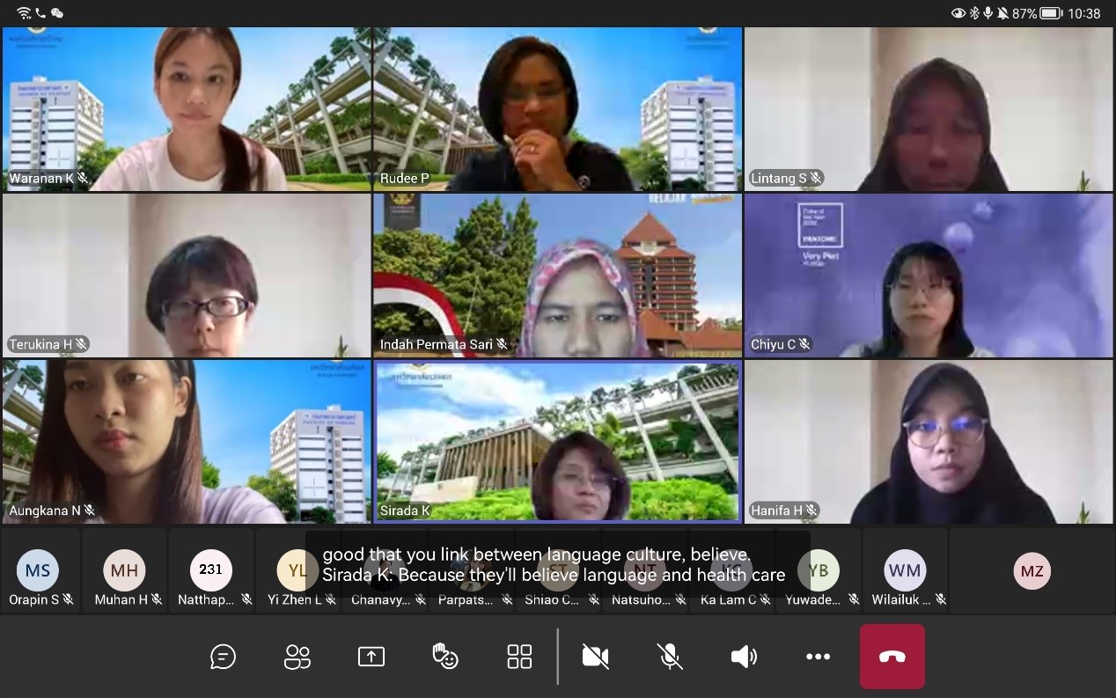
Task: Open raise hand and reactions
Action: coord(445,657)
